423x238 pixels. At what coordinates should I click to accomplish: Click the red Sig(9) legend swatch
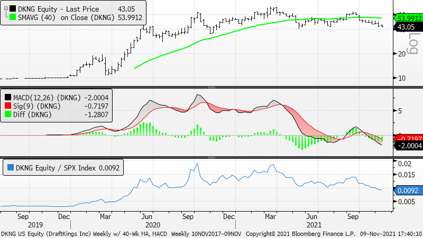point(8,106)
